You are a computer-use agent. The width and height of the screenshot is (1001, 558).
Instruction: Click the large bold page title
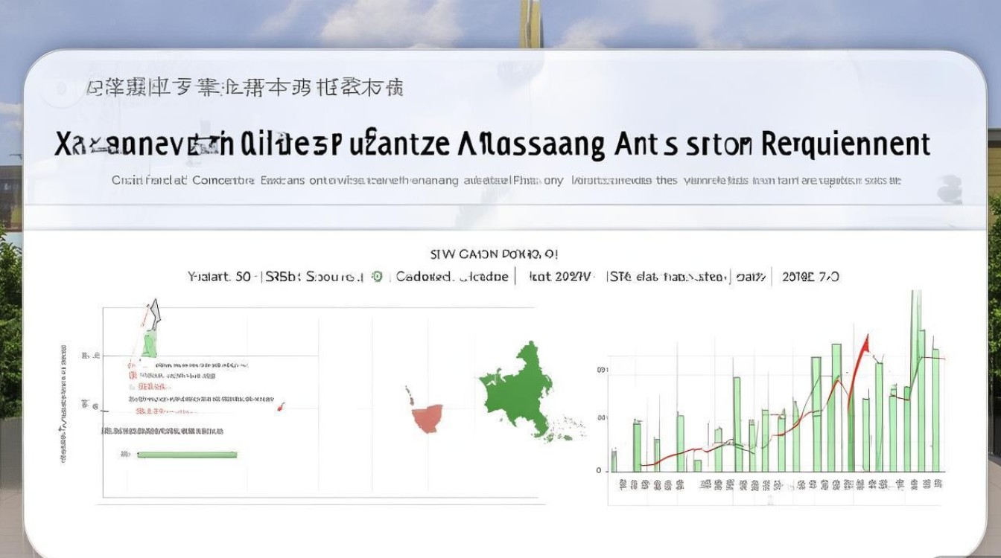point(492,144)
